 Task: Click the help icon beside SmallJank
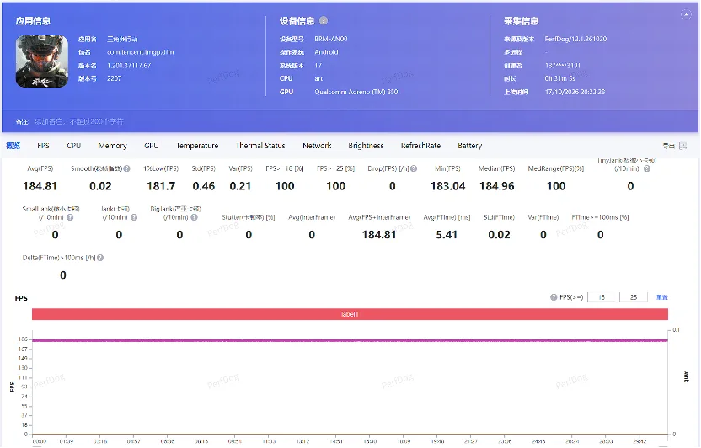70,217
